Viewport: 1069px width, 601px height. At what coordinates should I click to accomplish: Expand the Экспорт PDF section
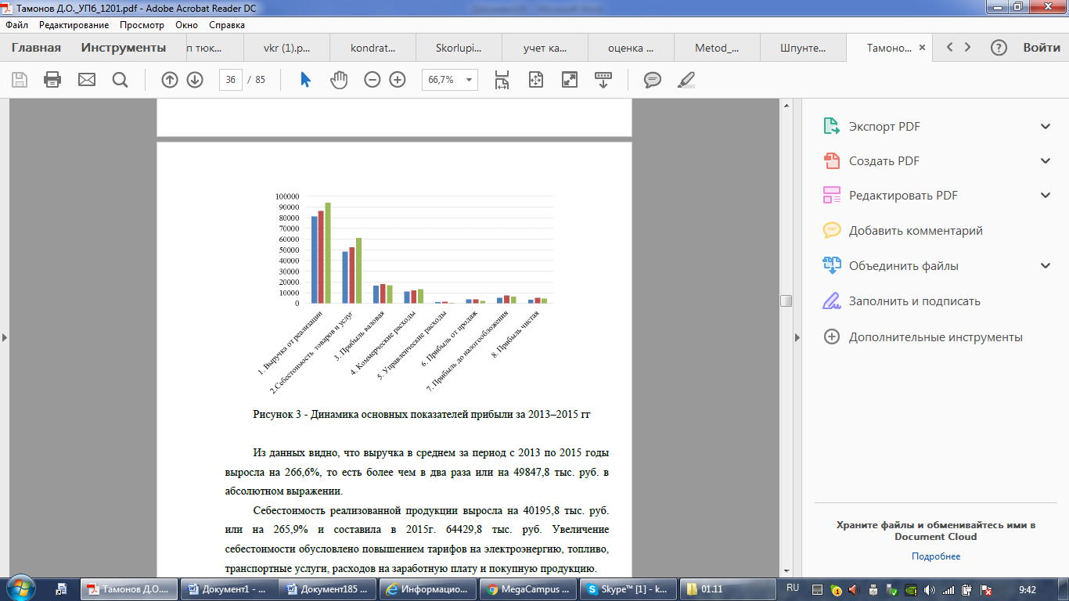(1046, 127)
